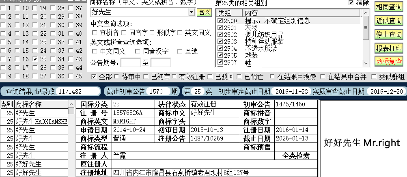The height and width of the screenshot is (177, 407).
Task: Uncheck group 2501 衣物
Action: point(220,28)
